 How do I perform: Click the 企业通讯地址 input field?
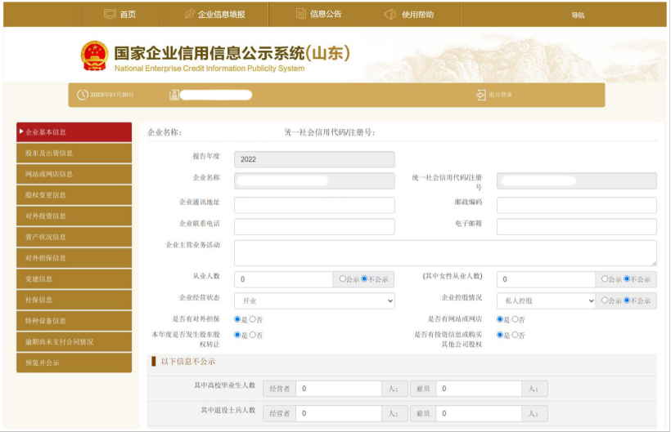314,205
